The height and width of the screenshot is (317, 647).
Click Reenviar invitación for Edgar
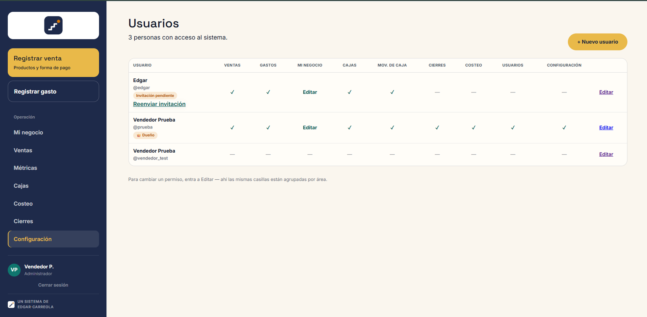pos(159,104)
